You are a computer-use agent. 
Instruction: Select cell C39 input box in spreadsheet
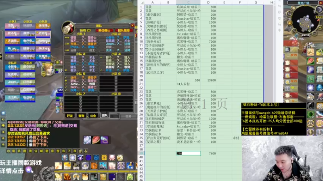[188, 153]
